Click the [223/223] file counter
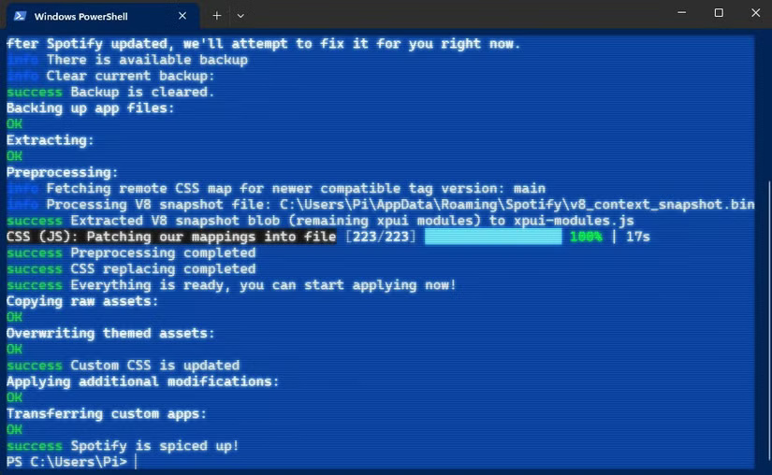 pyautogui.click(x=381, y=237)
